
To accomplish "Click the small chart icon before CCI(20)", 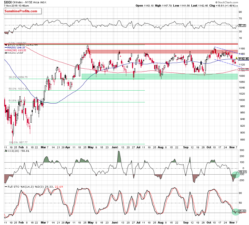I will tap(6, 151).
